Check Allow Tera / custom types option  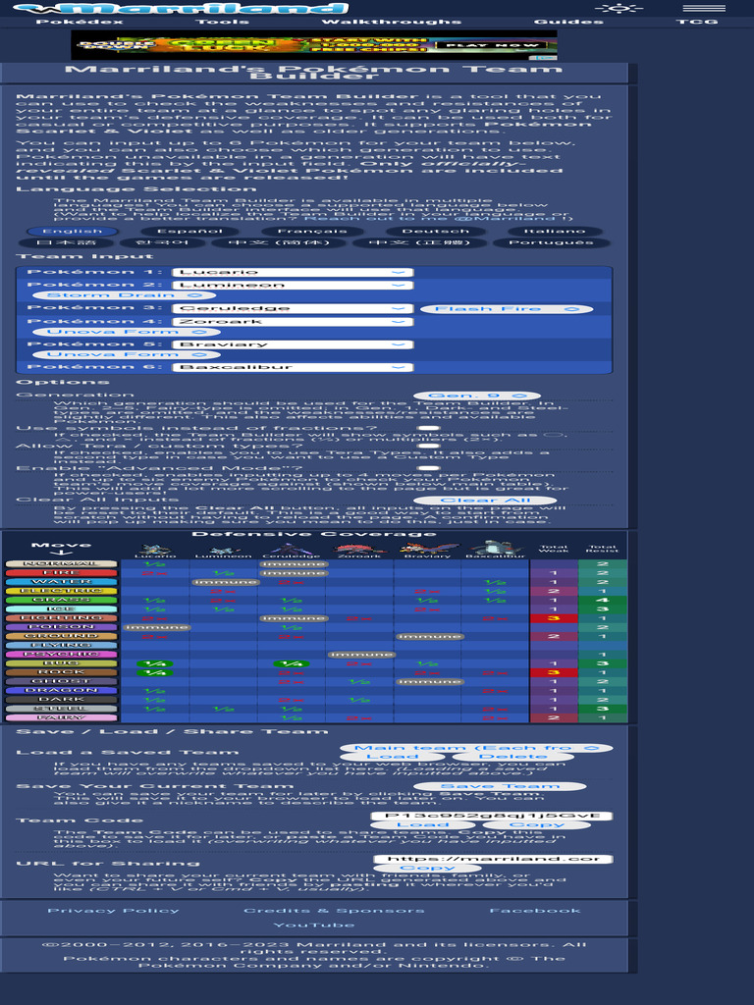pos(428,447)
